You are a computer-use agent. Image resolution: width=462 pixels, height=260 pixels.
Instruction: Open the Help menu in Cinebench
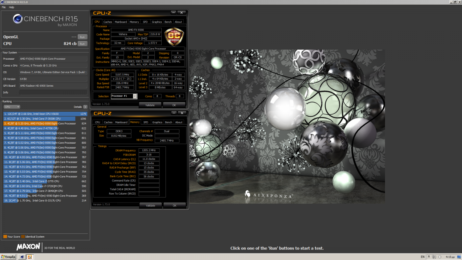pyautogui.click(x=12, y=7)
